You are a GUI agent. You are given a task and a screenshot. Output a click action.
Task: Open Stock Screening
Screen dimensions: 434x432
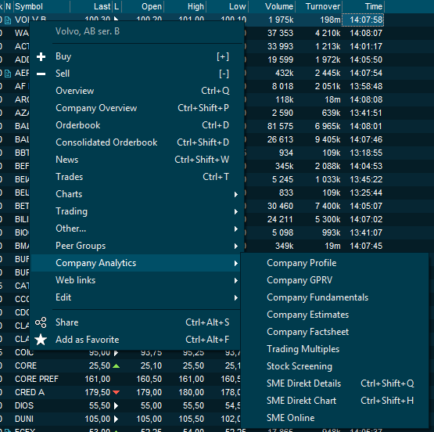click(335, 366)
